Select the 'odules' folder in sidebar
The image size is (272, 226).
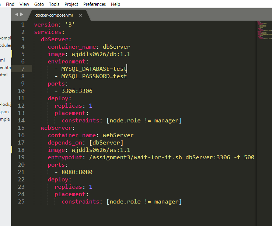pos(6,45)
